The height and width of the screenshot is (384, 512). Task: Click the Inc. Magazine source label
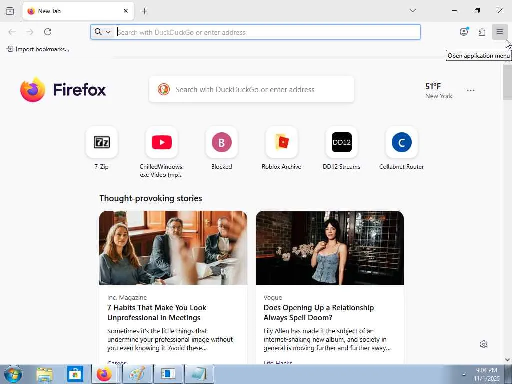127,298
